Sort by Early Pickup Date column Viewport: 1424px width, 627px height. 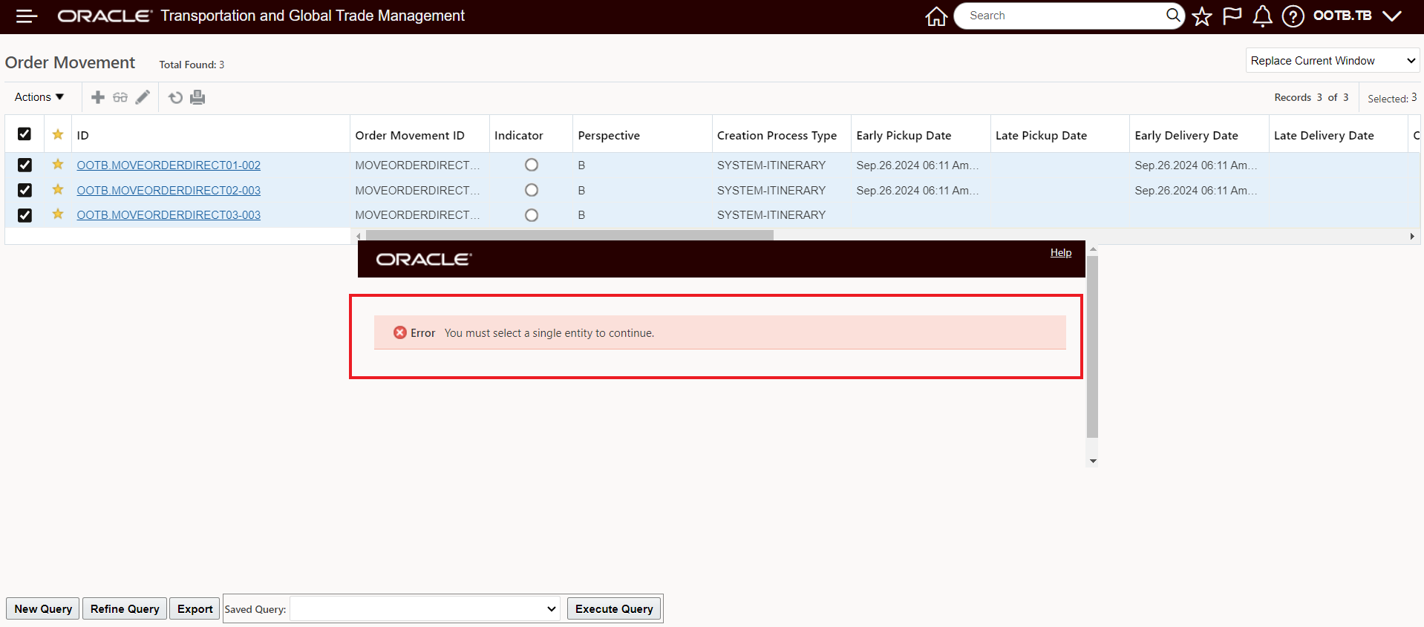(x=904, y=135)
